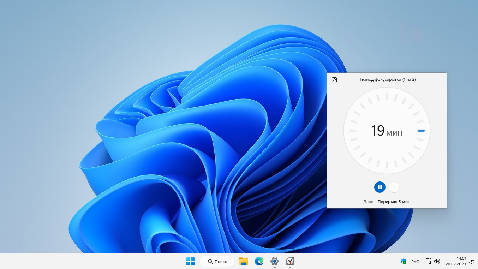Pause the running focus timer
This screenshot has width=478, height=269.
pos(380,187)
